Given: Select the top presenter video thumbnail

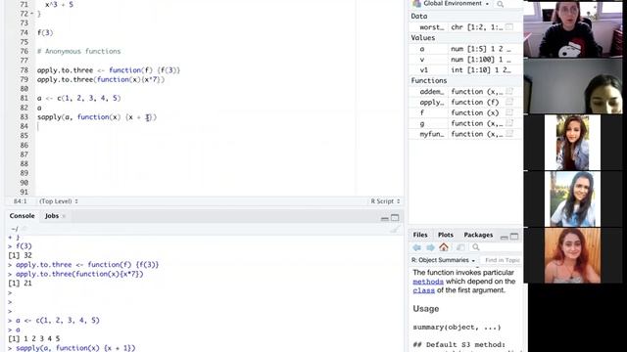Looking at the screenshot, I should 572,29.
